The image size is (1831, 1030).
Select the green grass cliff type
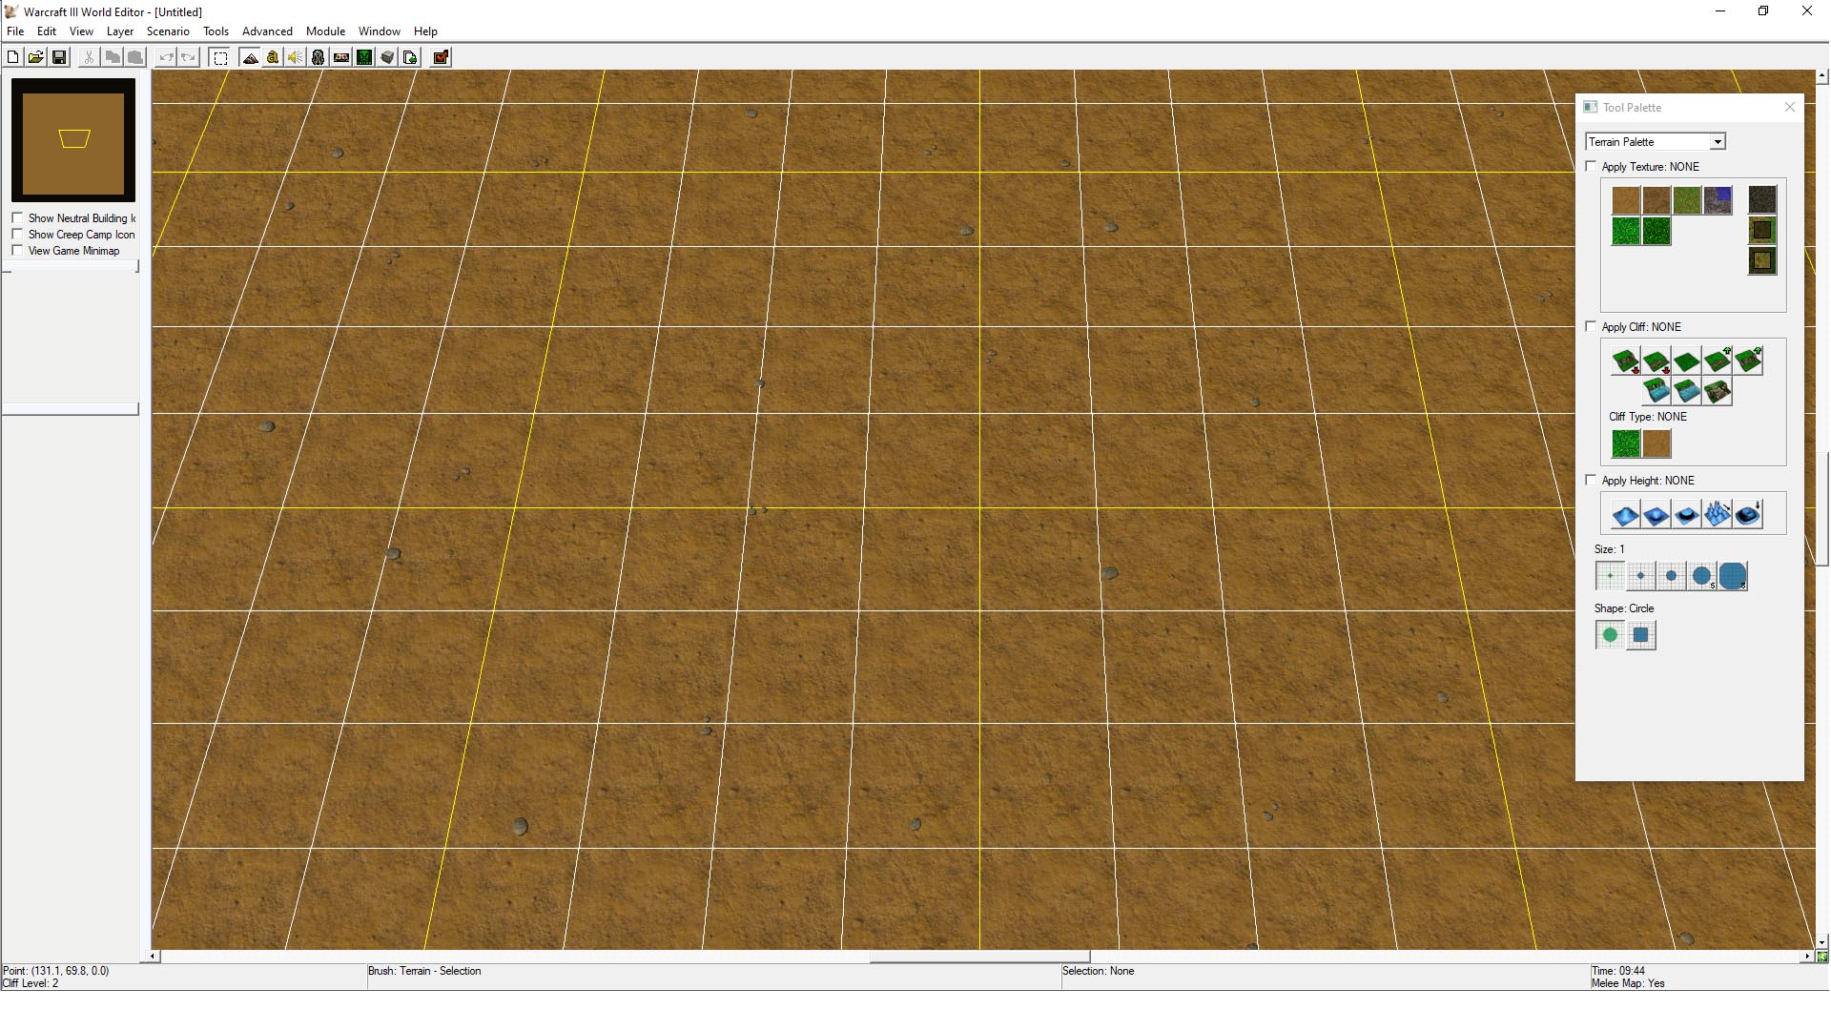coord(1625,443)
